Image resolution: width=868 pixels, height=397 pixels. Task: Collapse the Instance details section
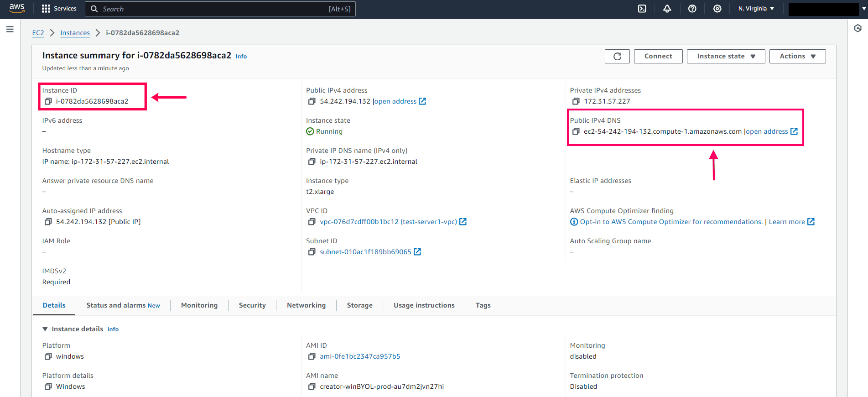coord(45,329)
